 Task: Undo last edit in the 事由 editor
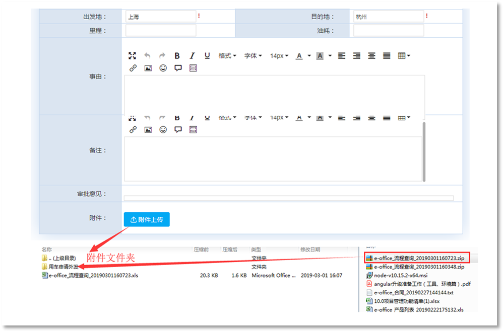tap(147, 55)
